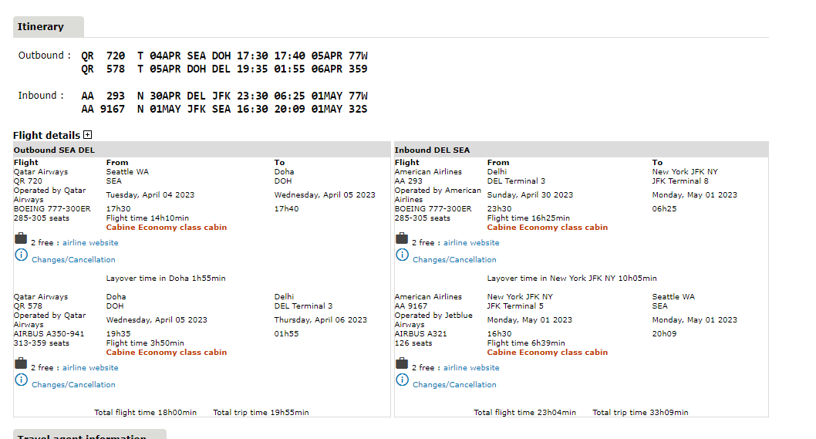816x439 pixels.
Task: Open Changes/Cancellation for the JFK–Seattle flight
Action: click(x=454, y=385)
